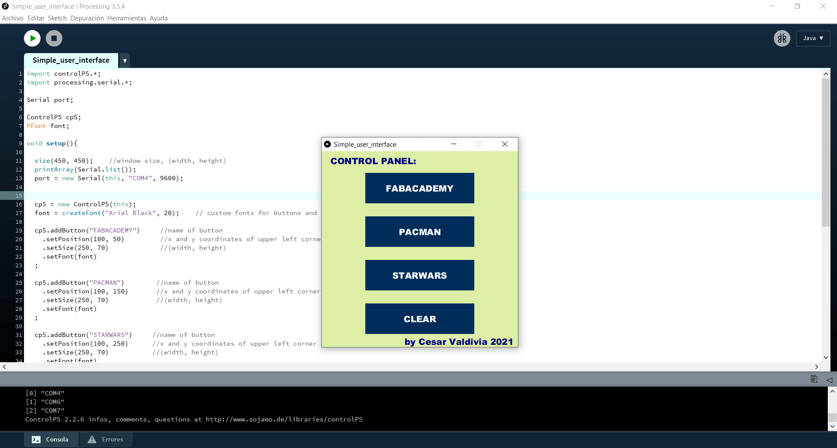The image size is (837, 448).
Task: Open the tab options arrow menu
Action: coord(125,61)
